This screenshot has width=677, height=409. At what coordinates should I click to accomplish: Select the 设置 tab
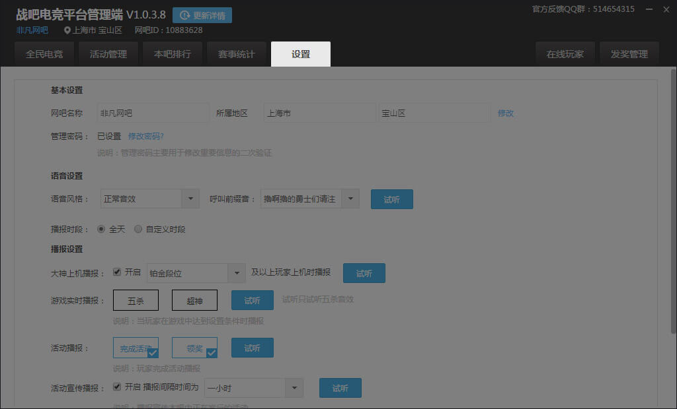[301, 54]
